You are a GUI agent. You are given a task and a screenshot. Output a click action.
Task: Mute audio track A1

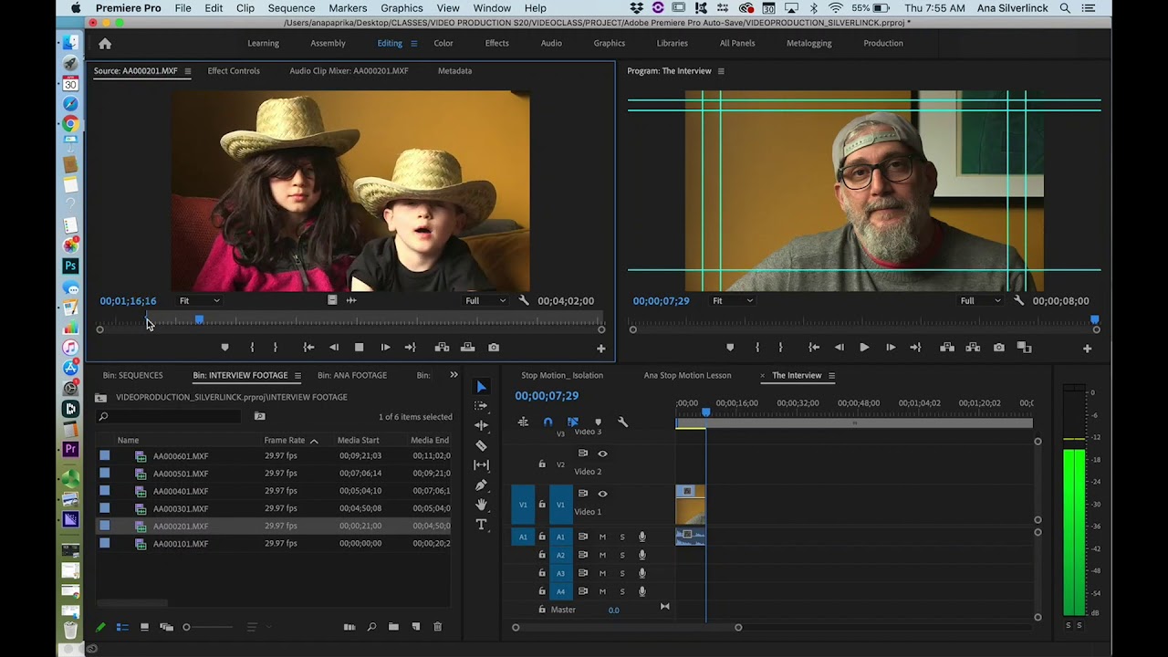[x=602, y=537]
